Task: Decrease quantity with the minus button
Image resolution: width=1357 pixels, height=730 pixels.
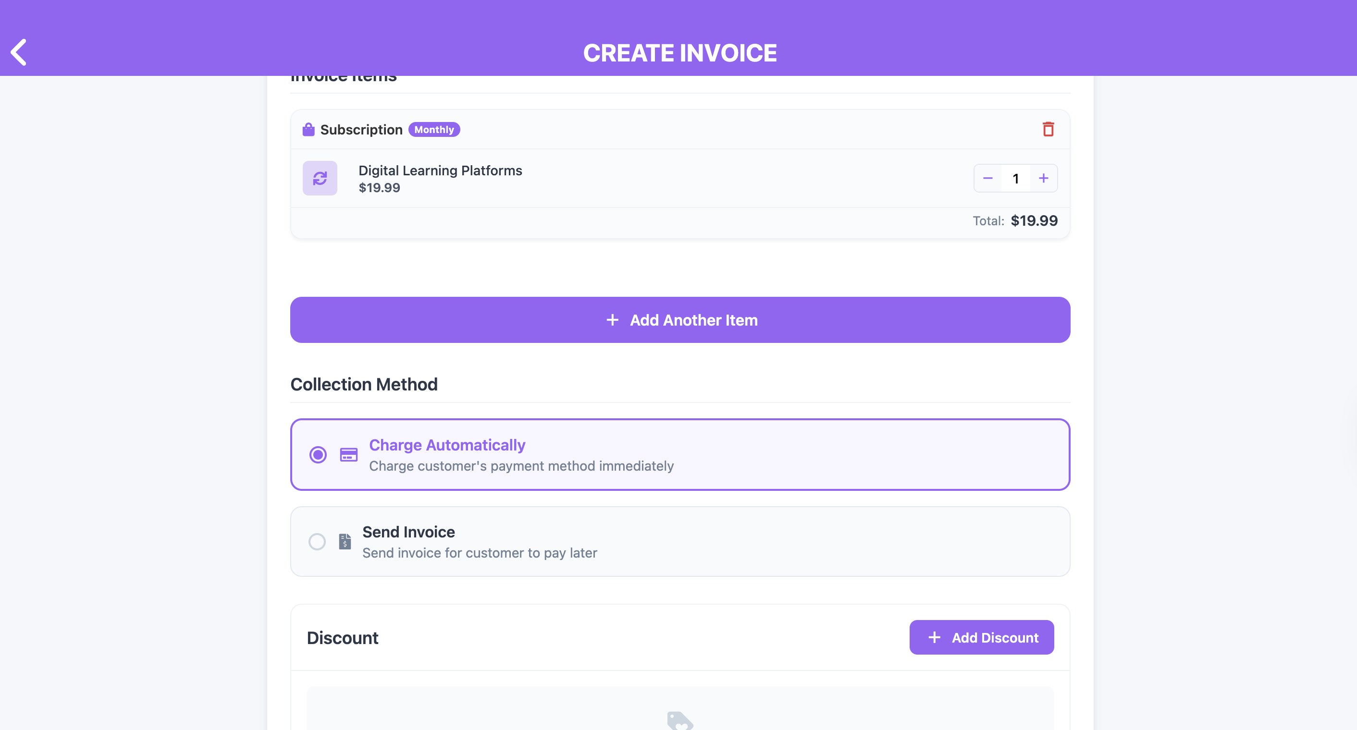Action: tap(988, 179)
